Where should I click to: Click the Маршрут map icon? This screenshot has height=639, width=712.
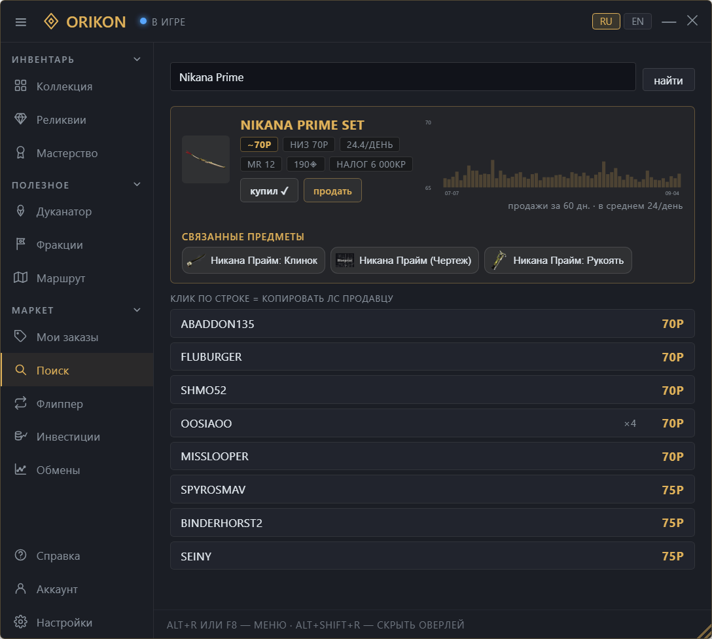coord(20,278)
